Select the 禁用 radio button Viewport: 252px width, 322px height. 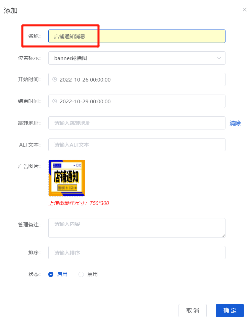tap(81, 274)
